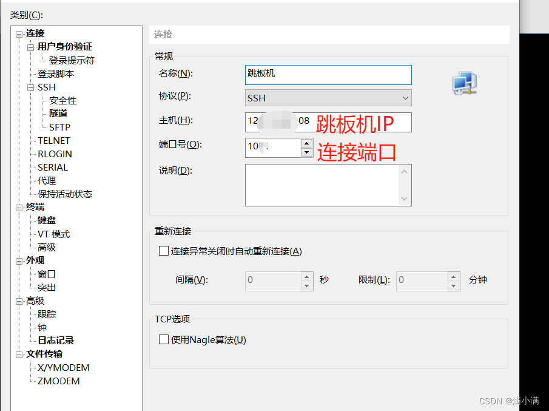Select 终端 tree item
This screenshot has height=411, width=549.
tap(35, 207)
